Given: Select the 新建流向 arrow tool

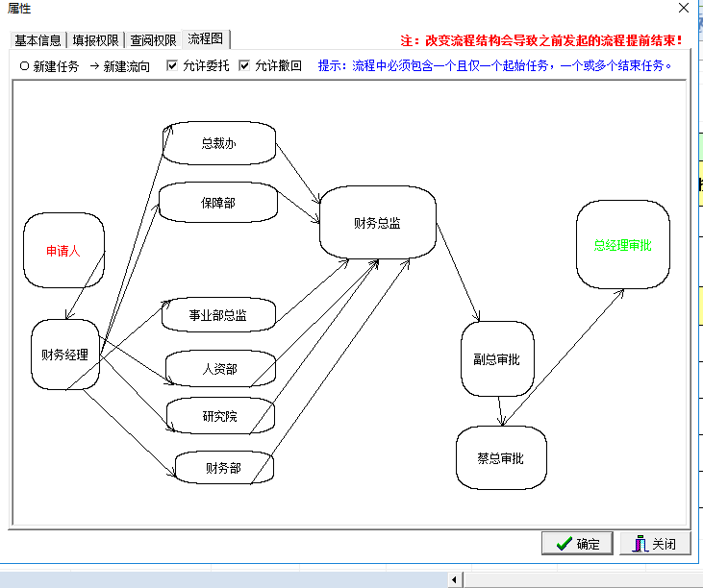Looking at the screenshot, I should pos(120,66).
